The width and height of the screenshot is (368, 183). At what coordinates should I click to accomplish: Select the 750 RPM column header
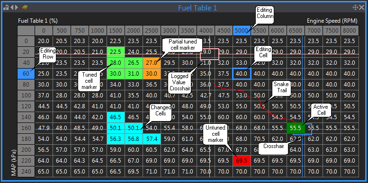tap(80, 31)
